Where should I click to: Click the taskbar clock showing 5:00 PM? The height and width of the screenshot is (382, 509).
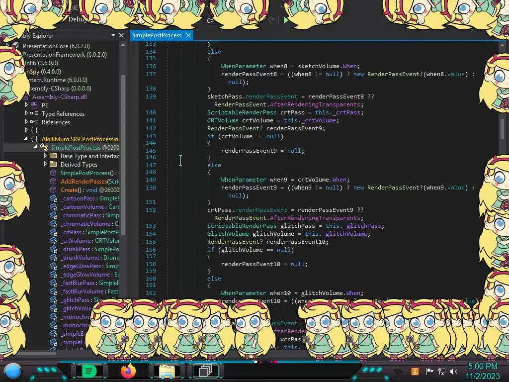482,366
